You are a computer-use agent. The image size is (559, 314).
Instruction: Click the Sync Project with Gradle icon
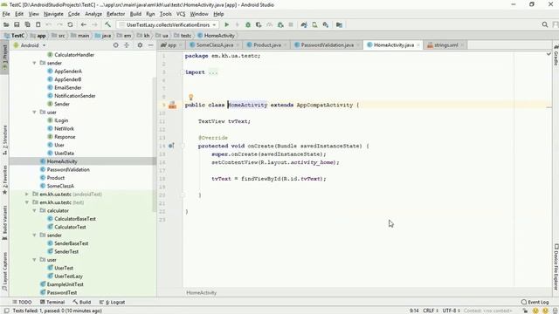tap(304, 25)
